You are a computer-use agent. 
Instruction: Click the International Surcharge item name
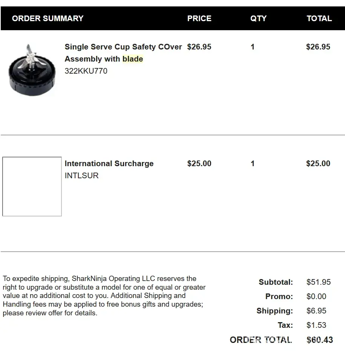109,164
